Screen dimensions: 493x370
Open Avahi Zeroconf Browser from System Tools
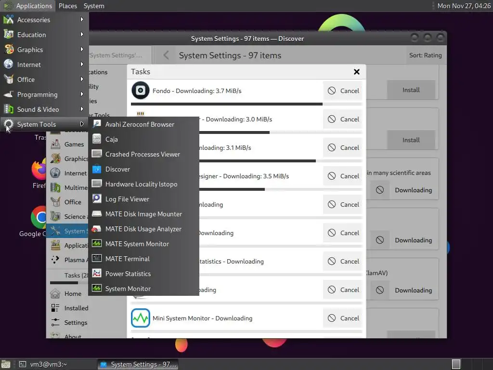click(x=143, y=124)
